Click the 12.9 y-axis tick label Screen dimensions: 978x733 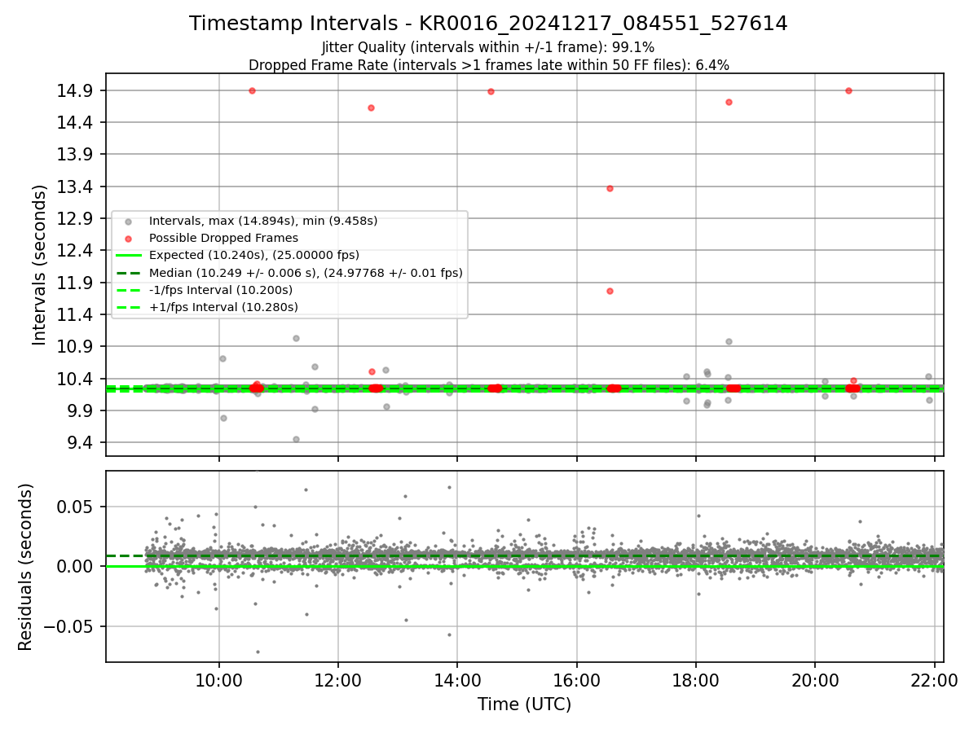(x=76, y=218)
